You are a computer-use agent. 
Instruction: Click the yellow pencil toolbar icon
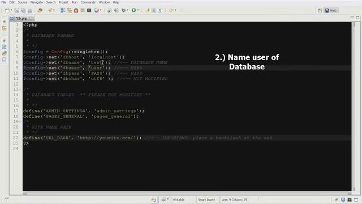(x=147, y=10)
